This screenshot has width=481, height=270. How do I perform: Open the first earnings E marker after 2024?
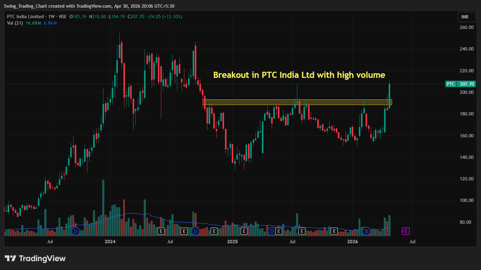tap(161, 231)
